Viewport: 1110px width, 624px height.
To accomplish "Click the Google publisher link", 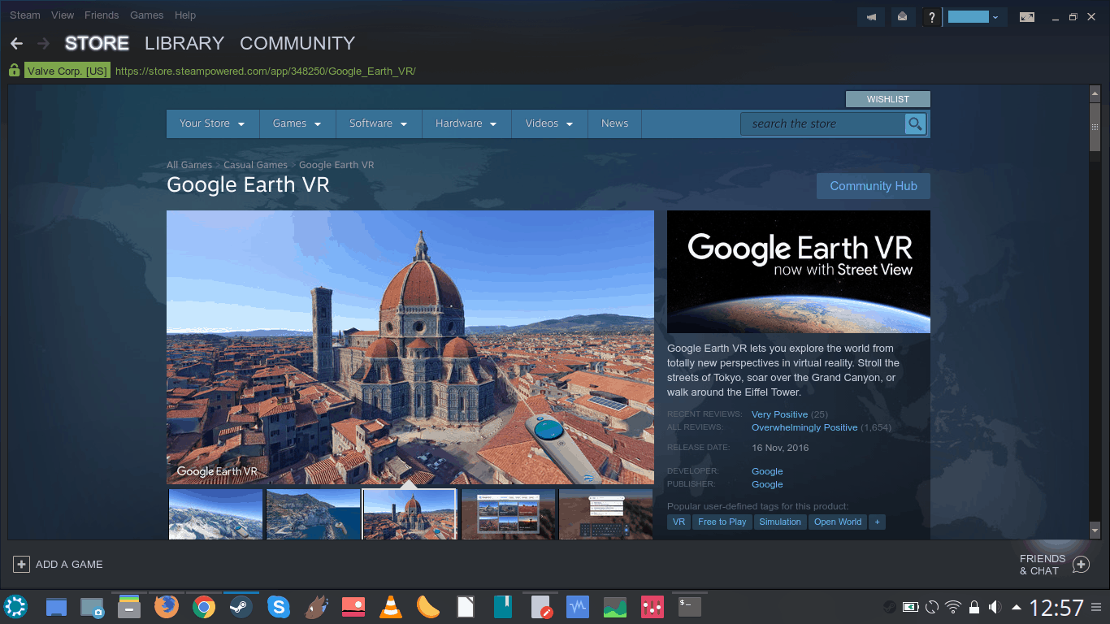I will (x=767, y=484).
